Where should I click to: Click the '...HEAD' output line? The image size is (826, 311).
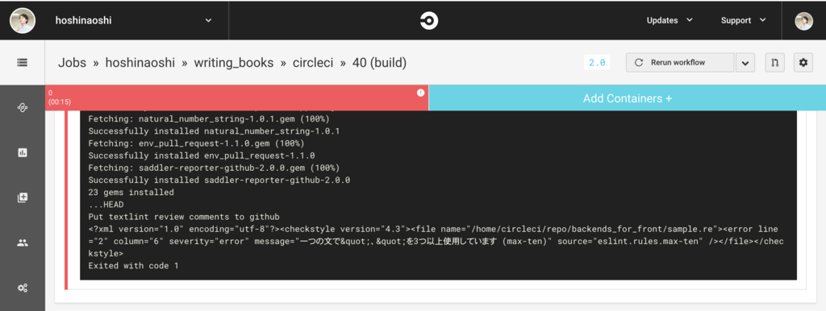pos(106,205)
